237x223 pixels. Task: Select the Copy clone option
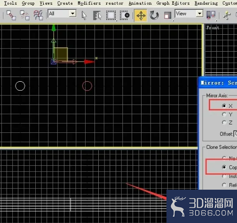tap(224, 167)
